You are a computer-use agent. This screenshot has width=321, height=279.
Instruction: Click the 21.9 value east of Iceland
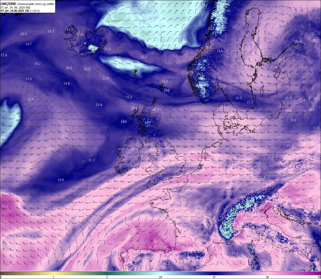107,49
